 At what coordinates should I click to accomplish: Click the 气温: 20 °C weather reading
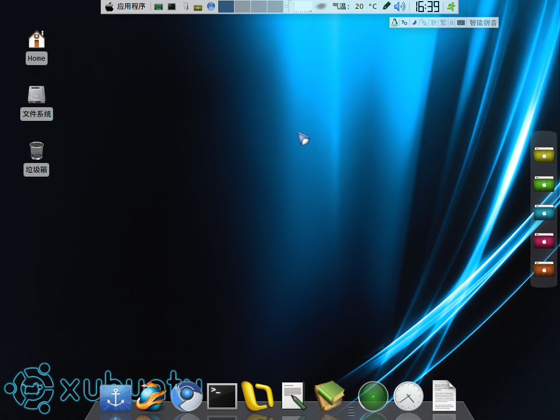tap(354, 7)
